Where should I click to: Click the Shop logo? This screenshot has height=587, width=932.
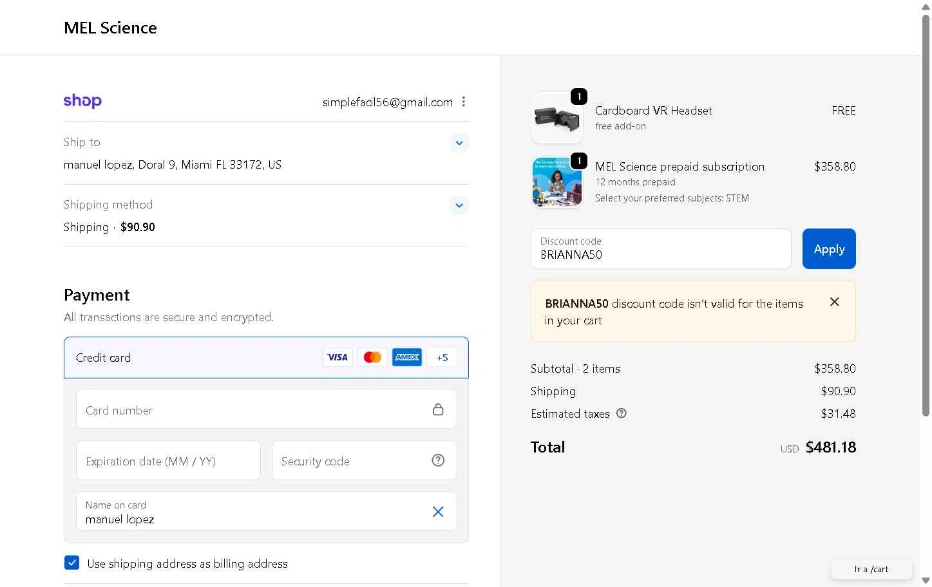click(x=82, y=101)
